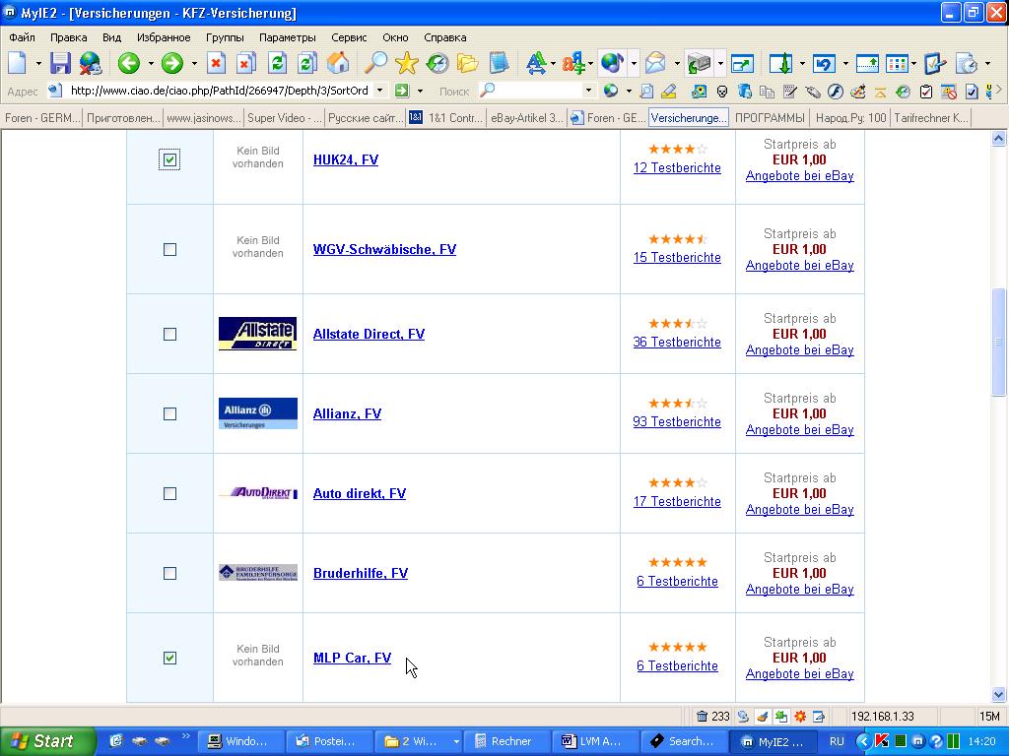Image resolution: width=1009 pixels, height=756 pixels.
Task: Click the Kaspersky tray icon
Action: pyautogui.click(x=882, y=741)
